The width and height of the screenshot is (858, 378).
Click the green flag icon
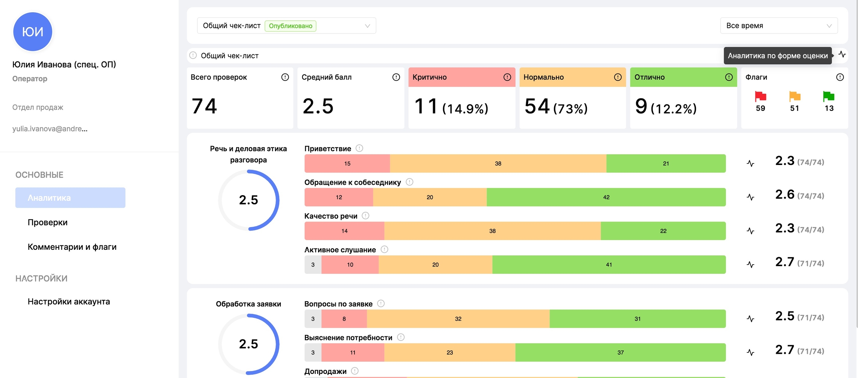point(829,97)
